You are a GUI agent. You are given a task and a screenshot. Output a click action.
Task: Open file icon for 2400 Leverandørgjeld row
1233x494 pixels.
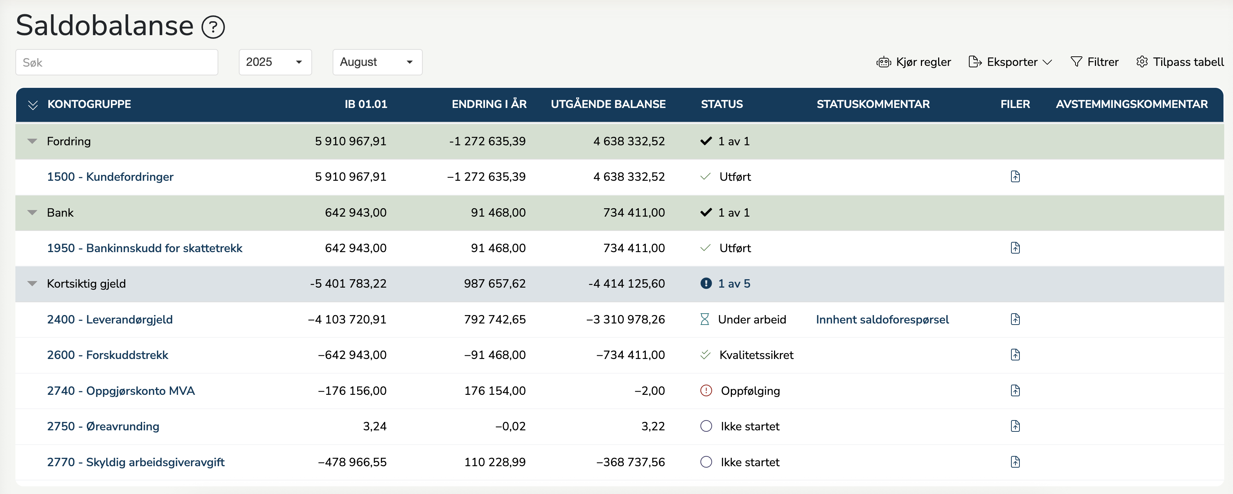[x=1015, y=319]
